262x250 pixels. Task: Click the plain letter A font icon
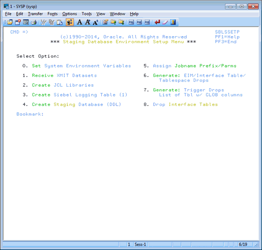pos(80,22)
